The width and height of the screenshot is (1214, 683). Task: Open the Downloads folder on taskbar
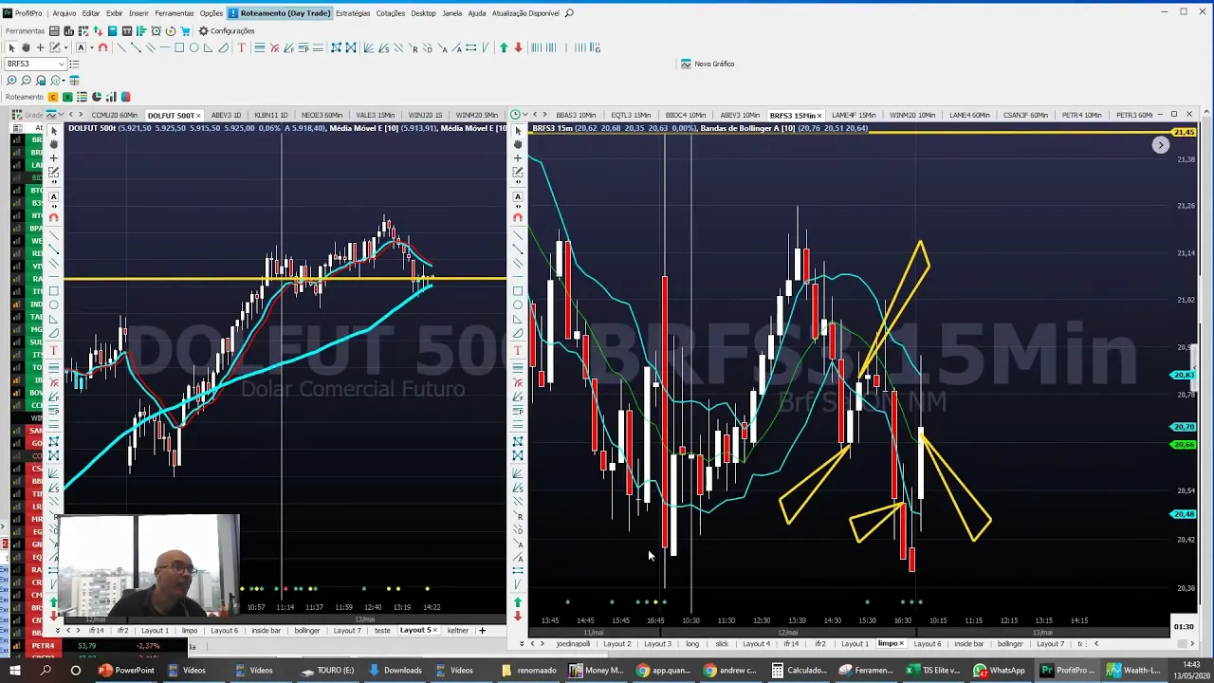click(395, 670)
